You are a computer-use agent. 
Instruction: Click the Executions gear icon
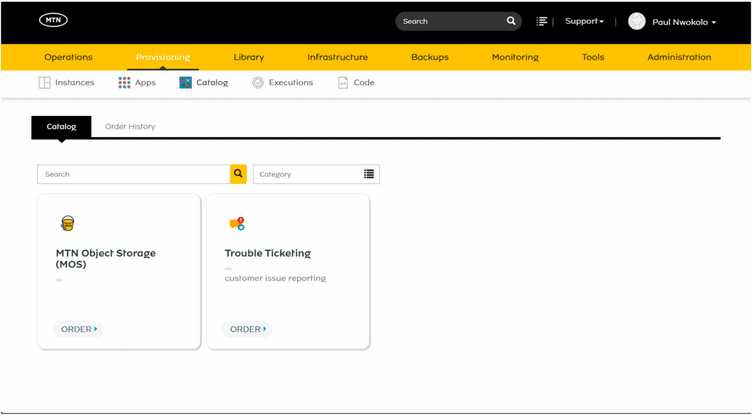tap(257, 83)
